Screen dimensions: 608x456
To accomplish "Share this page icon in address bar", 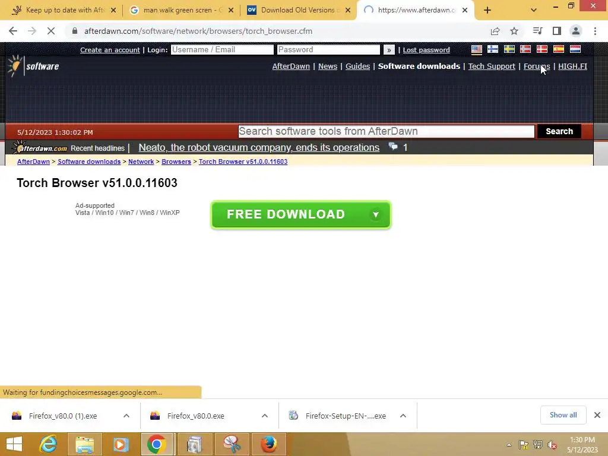I will (495, 31).
